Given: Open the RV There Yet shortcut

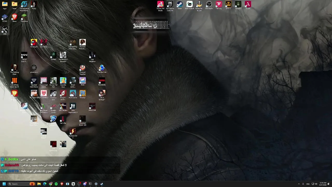Looking at the screenshot, I should pyautogui.click(x=34, y=94).
